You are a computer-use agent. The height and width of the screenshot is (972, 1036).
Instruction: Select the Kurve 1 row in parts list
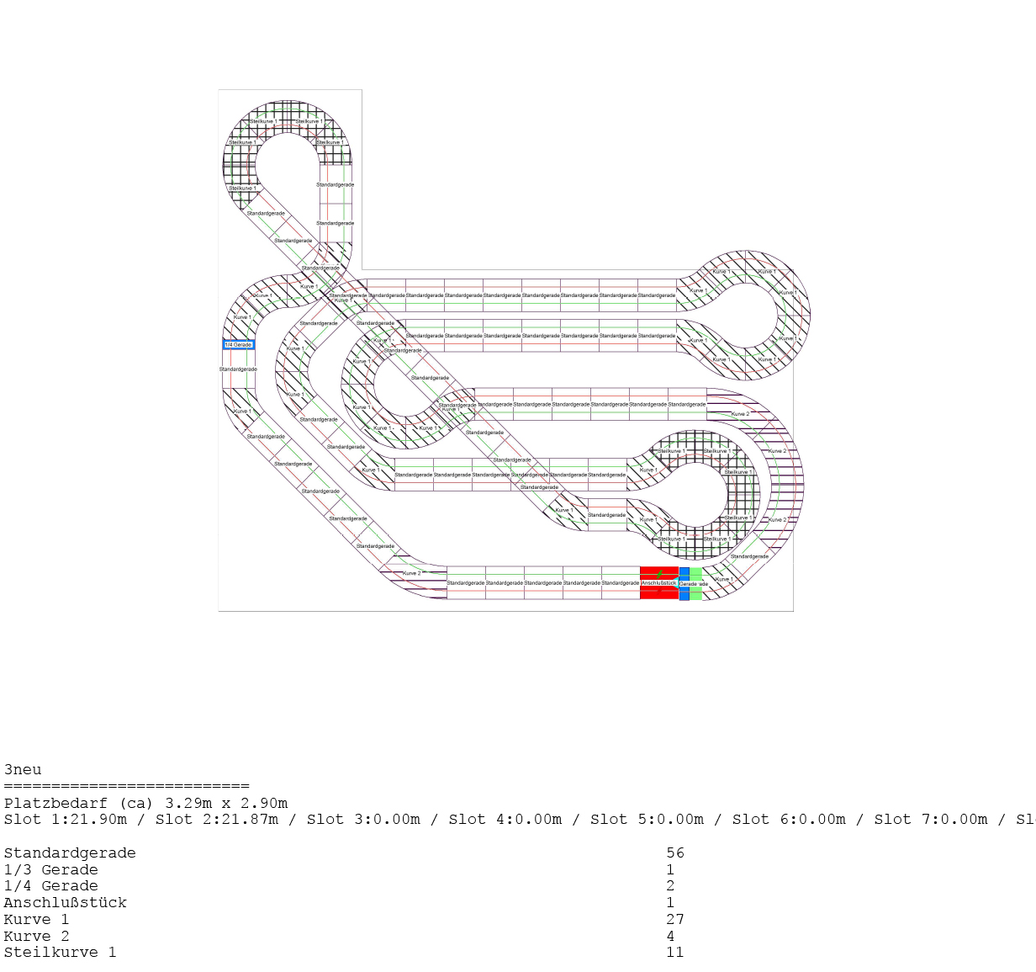point(39,919)
